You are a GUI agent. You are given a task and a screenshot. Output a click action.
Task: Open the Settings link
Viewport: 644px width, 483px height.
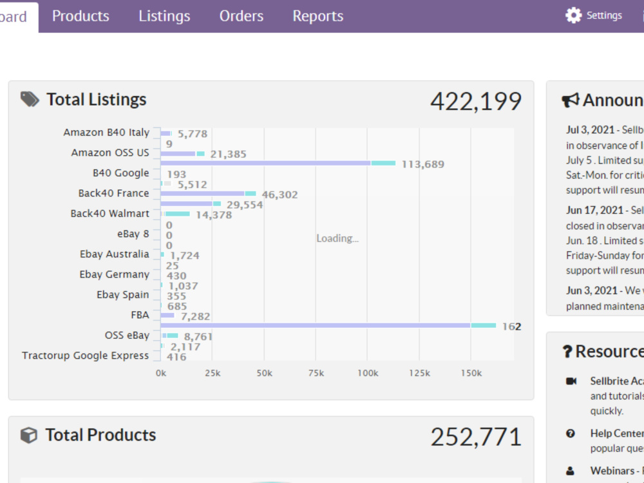coord(604,15)
